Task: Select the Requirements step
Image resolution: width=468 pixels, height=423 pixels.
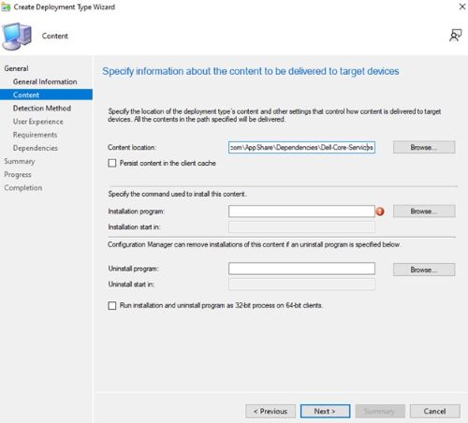Action: tap(35, 135)
